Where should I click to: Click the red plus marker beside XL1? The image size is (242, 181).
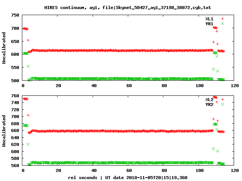pos(222,18)
